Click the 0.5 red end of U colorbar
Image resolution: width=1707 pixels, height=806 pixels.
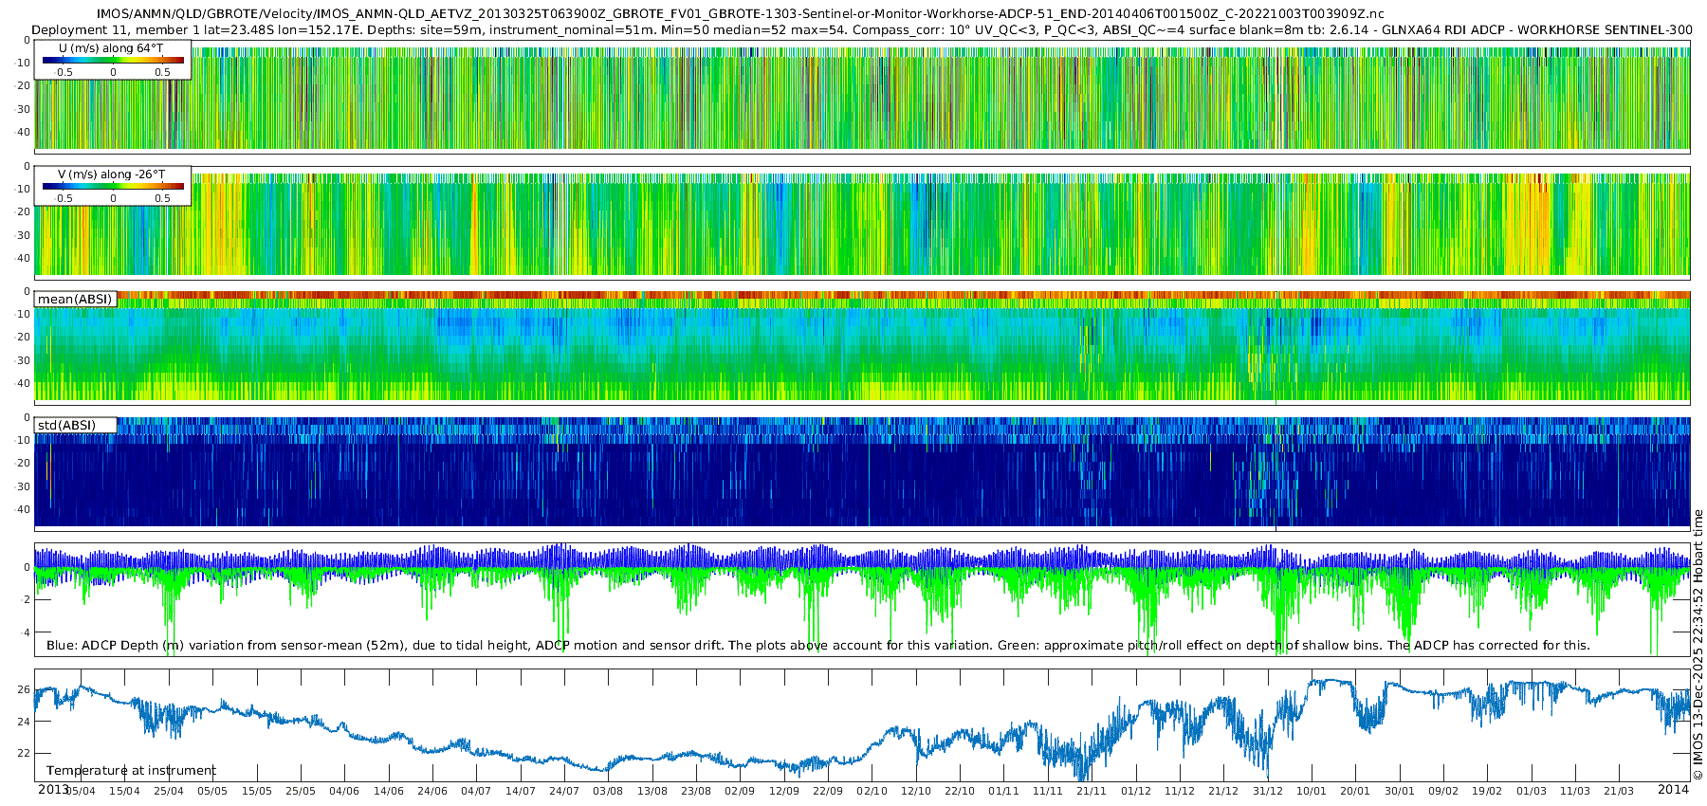point(163,72)
